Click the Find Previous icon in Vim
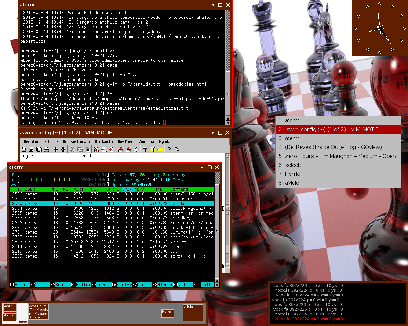 click(x=112, y=149)
